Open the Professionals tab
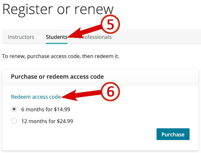This screenshot has width=201, height=153. tap(96, 37)
